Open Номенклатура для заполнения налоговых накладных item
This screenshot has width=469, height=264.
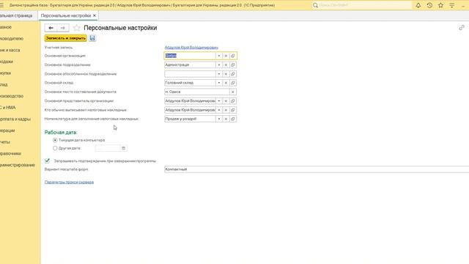point(233,119)
